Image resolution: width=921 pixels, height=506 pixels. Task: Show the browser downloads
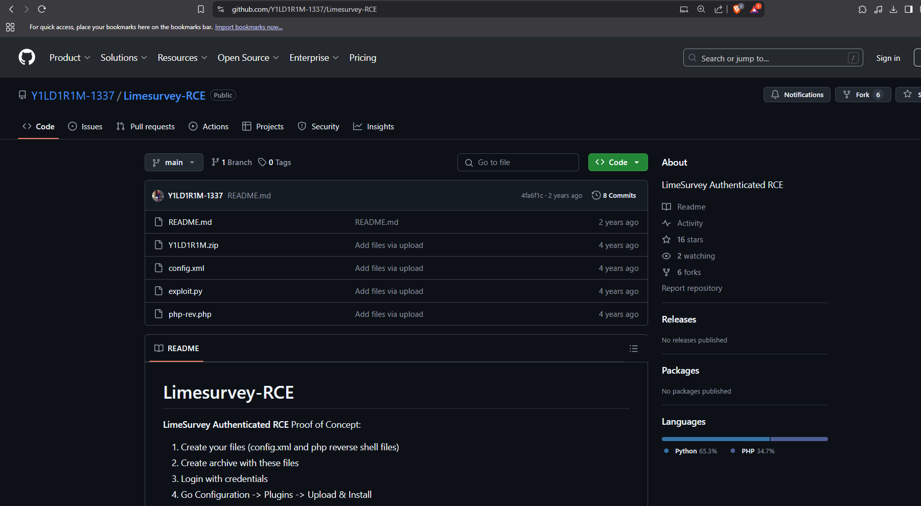coord(893,9)
